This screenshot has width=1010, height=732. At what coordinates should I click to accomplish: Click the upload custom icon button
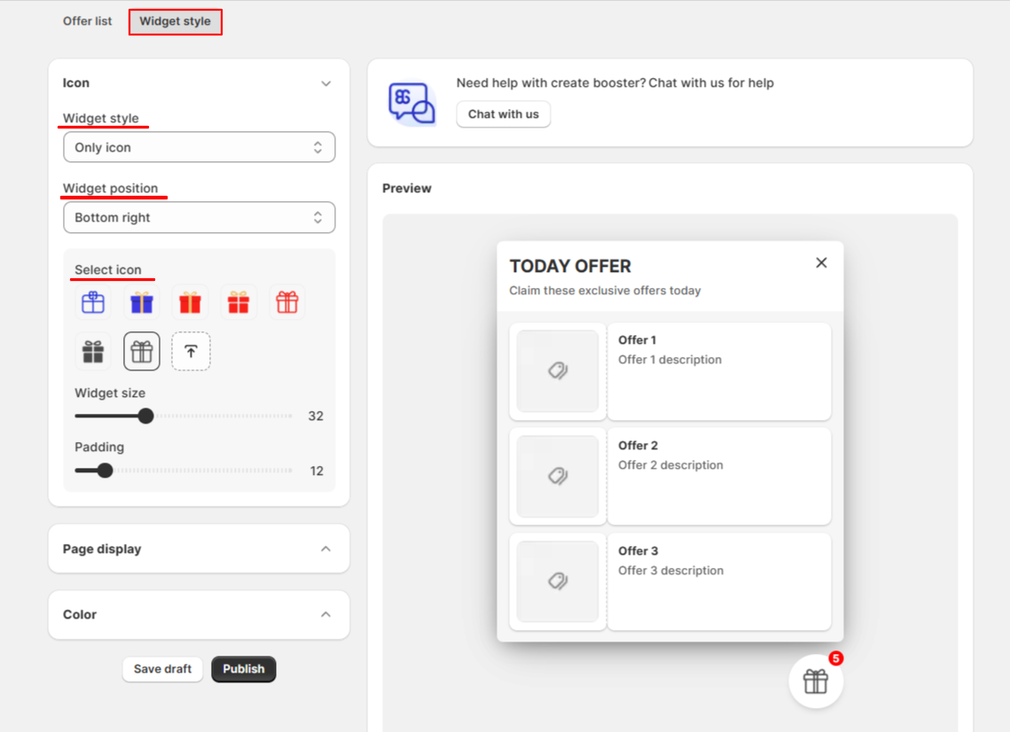pyautogui.click(x=191, y=352)
